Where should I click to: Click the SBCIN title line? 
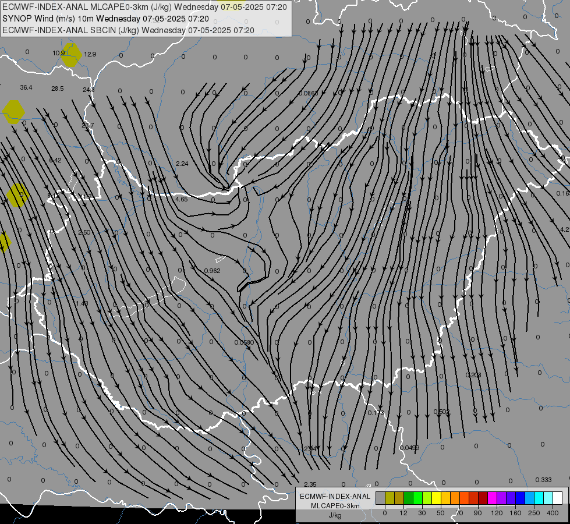click(x=128, y=30)
